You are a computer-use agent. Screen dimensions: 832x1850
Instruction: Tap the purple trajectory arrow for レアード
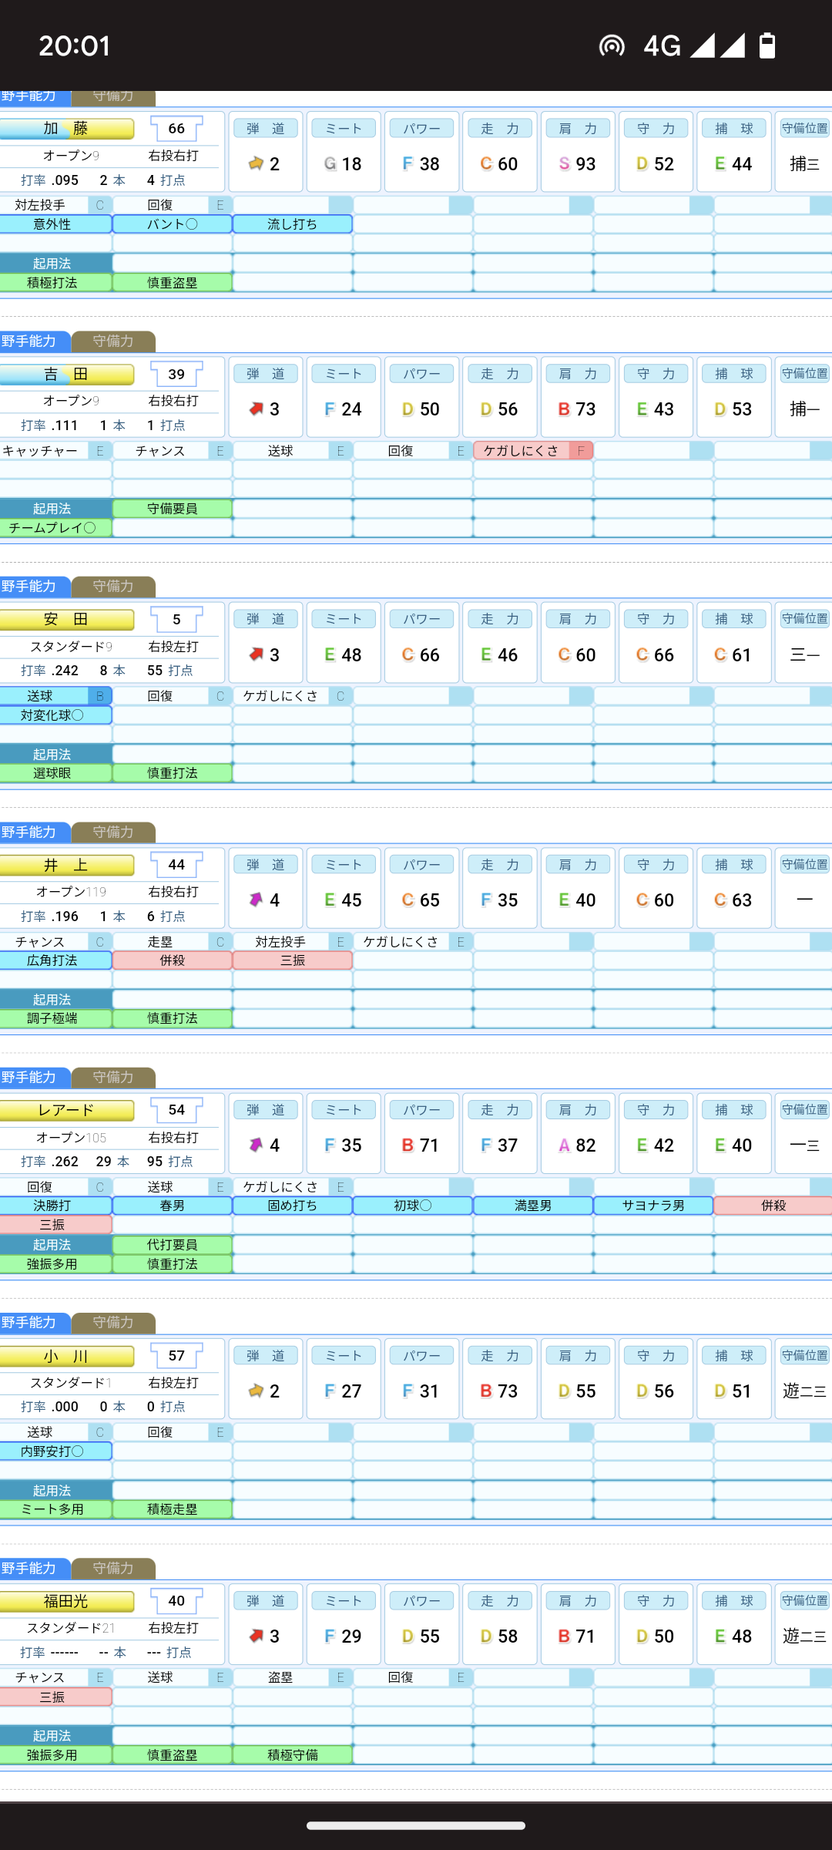coord(256,1145)
